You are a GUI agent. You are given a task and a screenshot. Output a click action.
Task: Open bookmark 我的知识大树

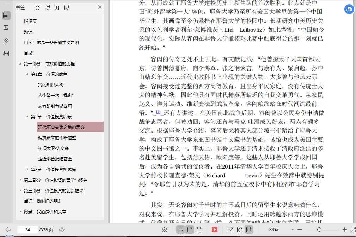pos(51,85)
